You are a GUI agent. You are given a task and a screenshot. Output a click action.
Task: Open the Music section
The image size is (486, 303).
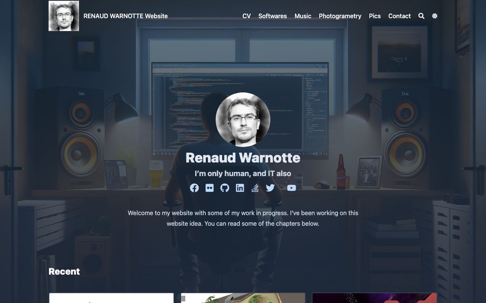(303, 16)
